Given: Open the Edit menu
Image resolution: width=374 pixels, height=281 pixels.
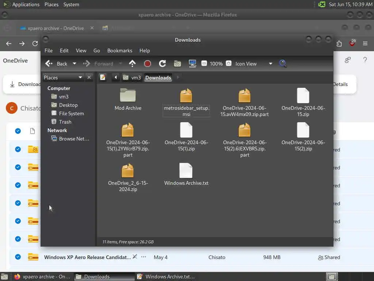Looking at the screenshot, I should pyautogui.click(x=64, y=50).
